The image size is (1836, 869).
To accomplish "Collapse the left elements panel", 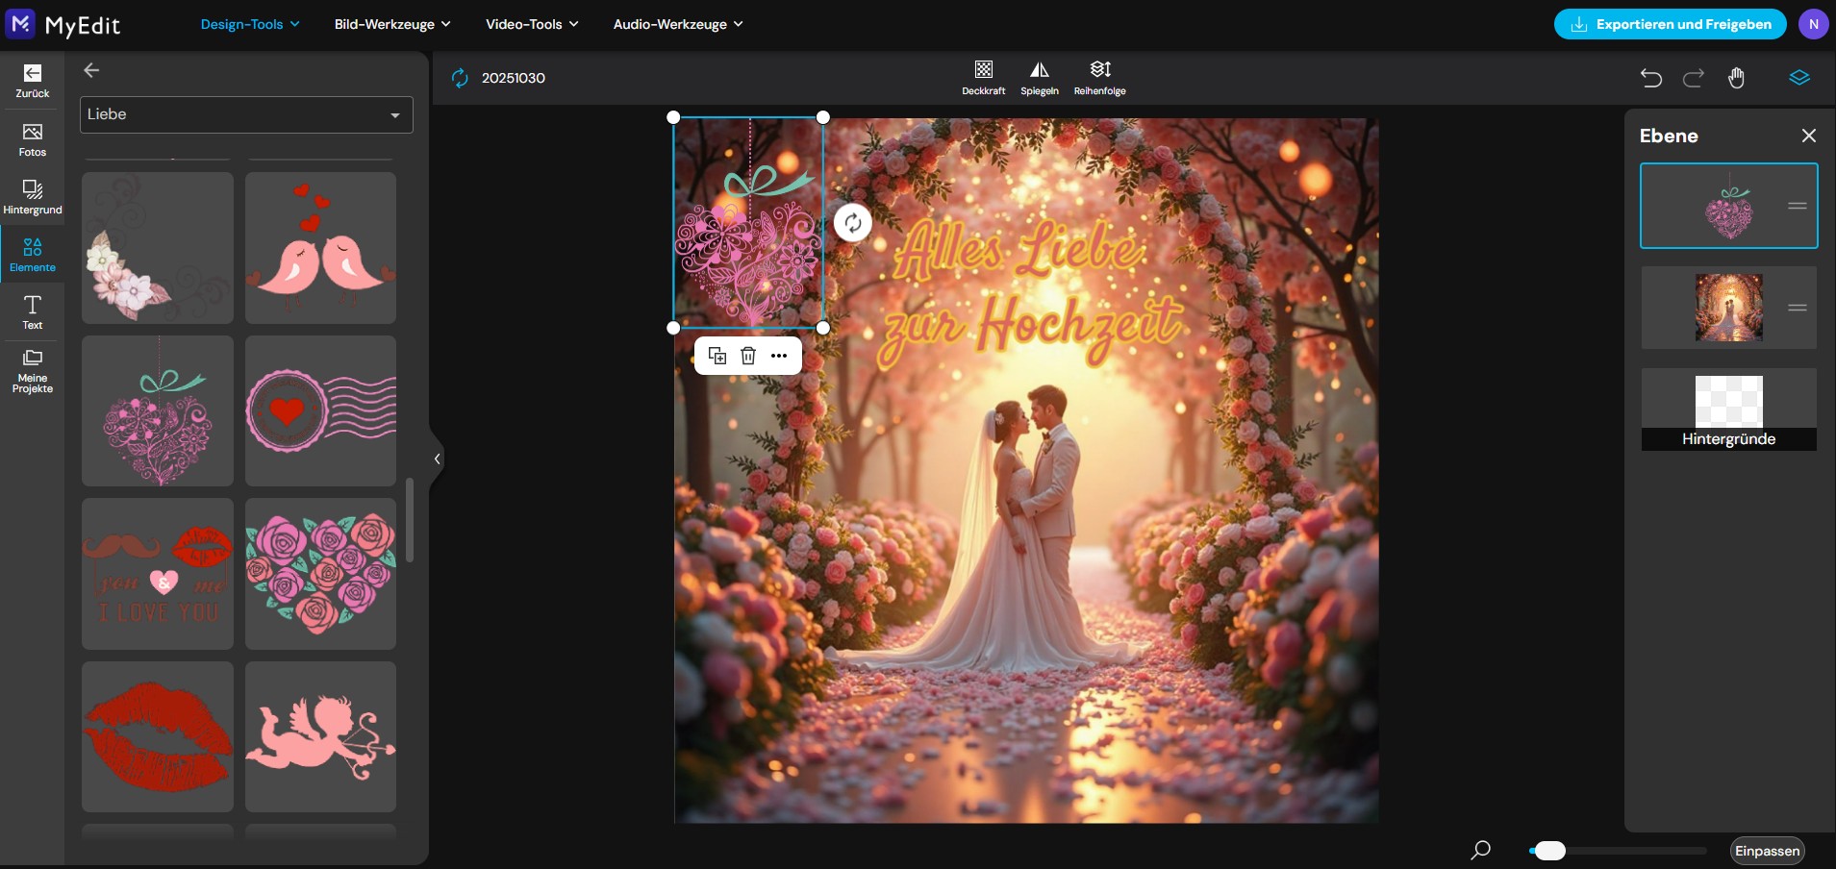I will click(x=437, y=459).
